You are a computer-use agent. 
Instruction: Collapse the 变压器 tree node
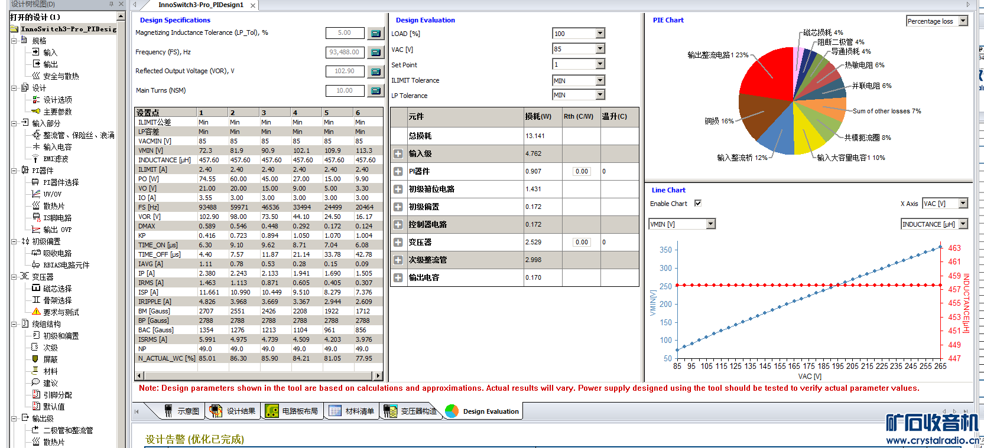coord(14,276)
